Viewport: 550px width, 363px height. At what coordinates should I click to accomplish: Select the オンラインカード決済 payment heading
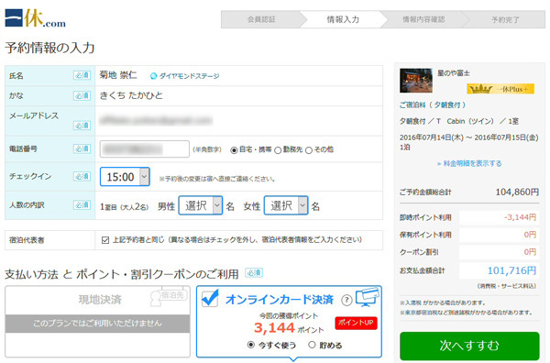pyautogui.click(x=280, y=300)
